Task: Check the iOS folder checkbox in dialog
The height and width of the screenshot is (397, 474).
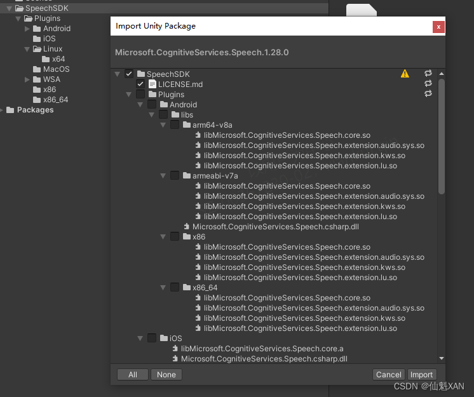Action: (x=152, y=338)
